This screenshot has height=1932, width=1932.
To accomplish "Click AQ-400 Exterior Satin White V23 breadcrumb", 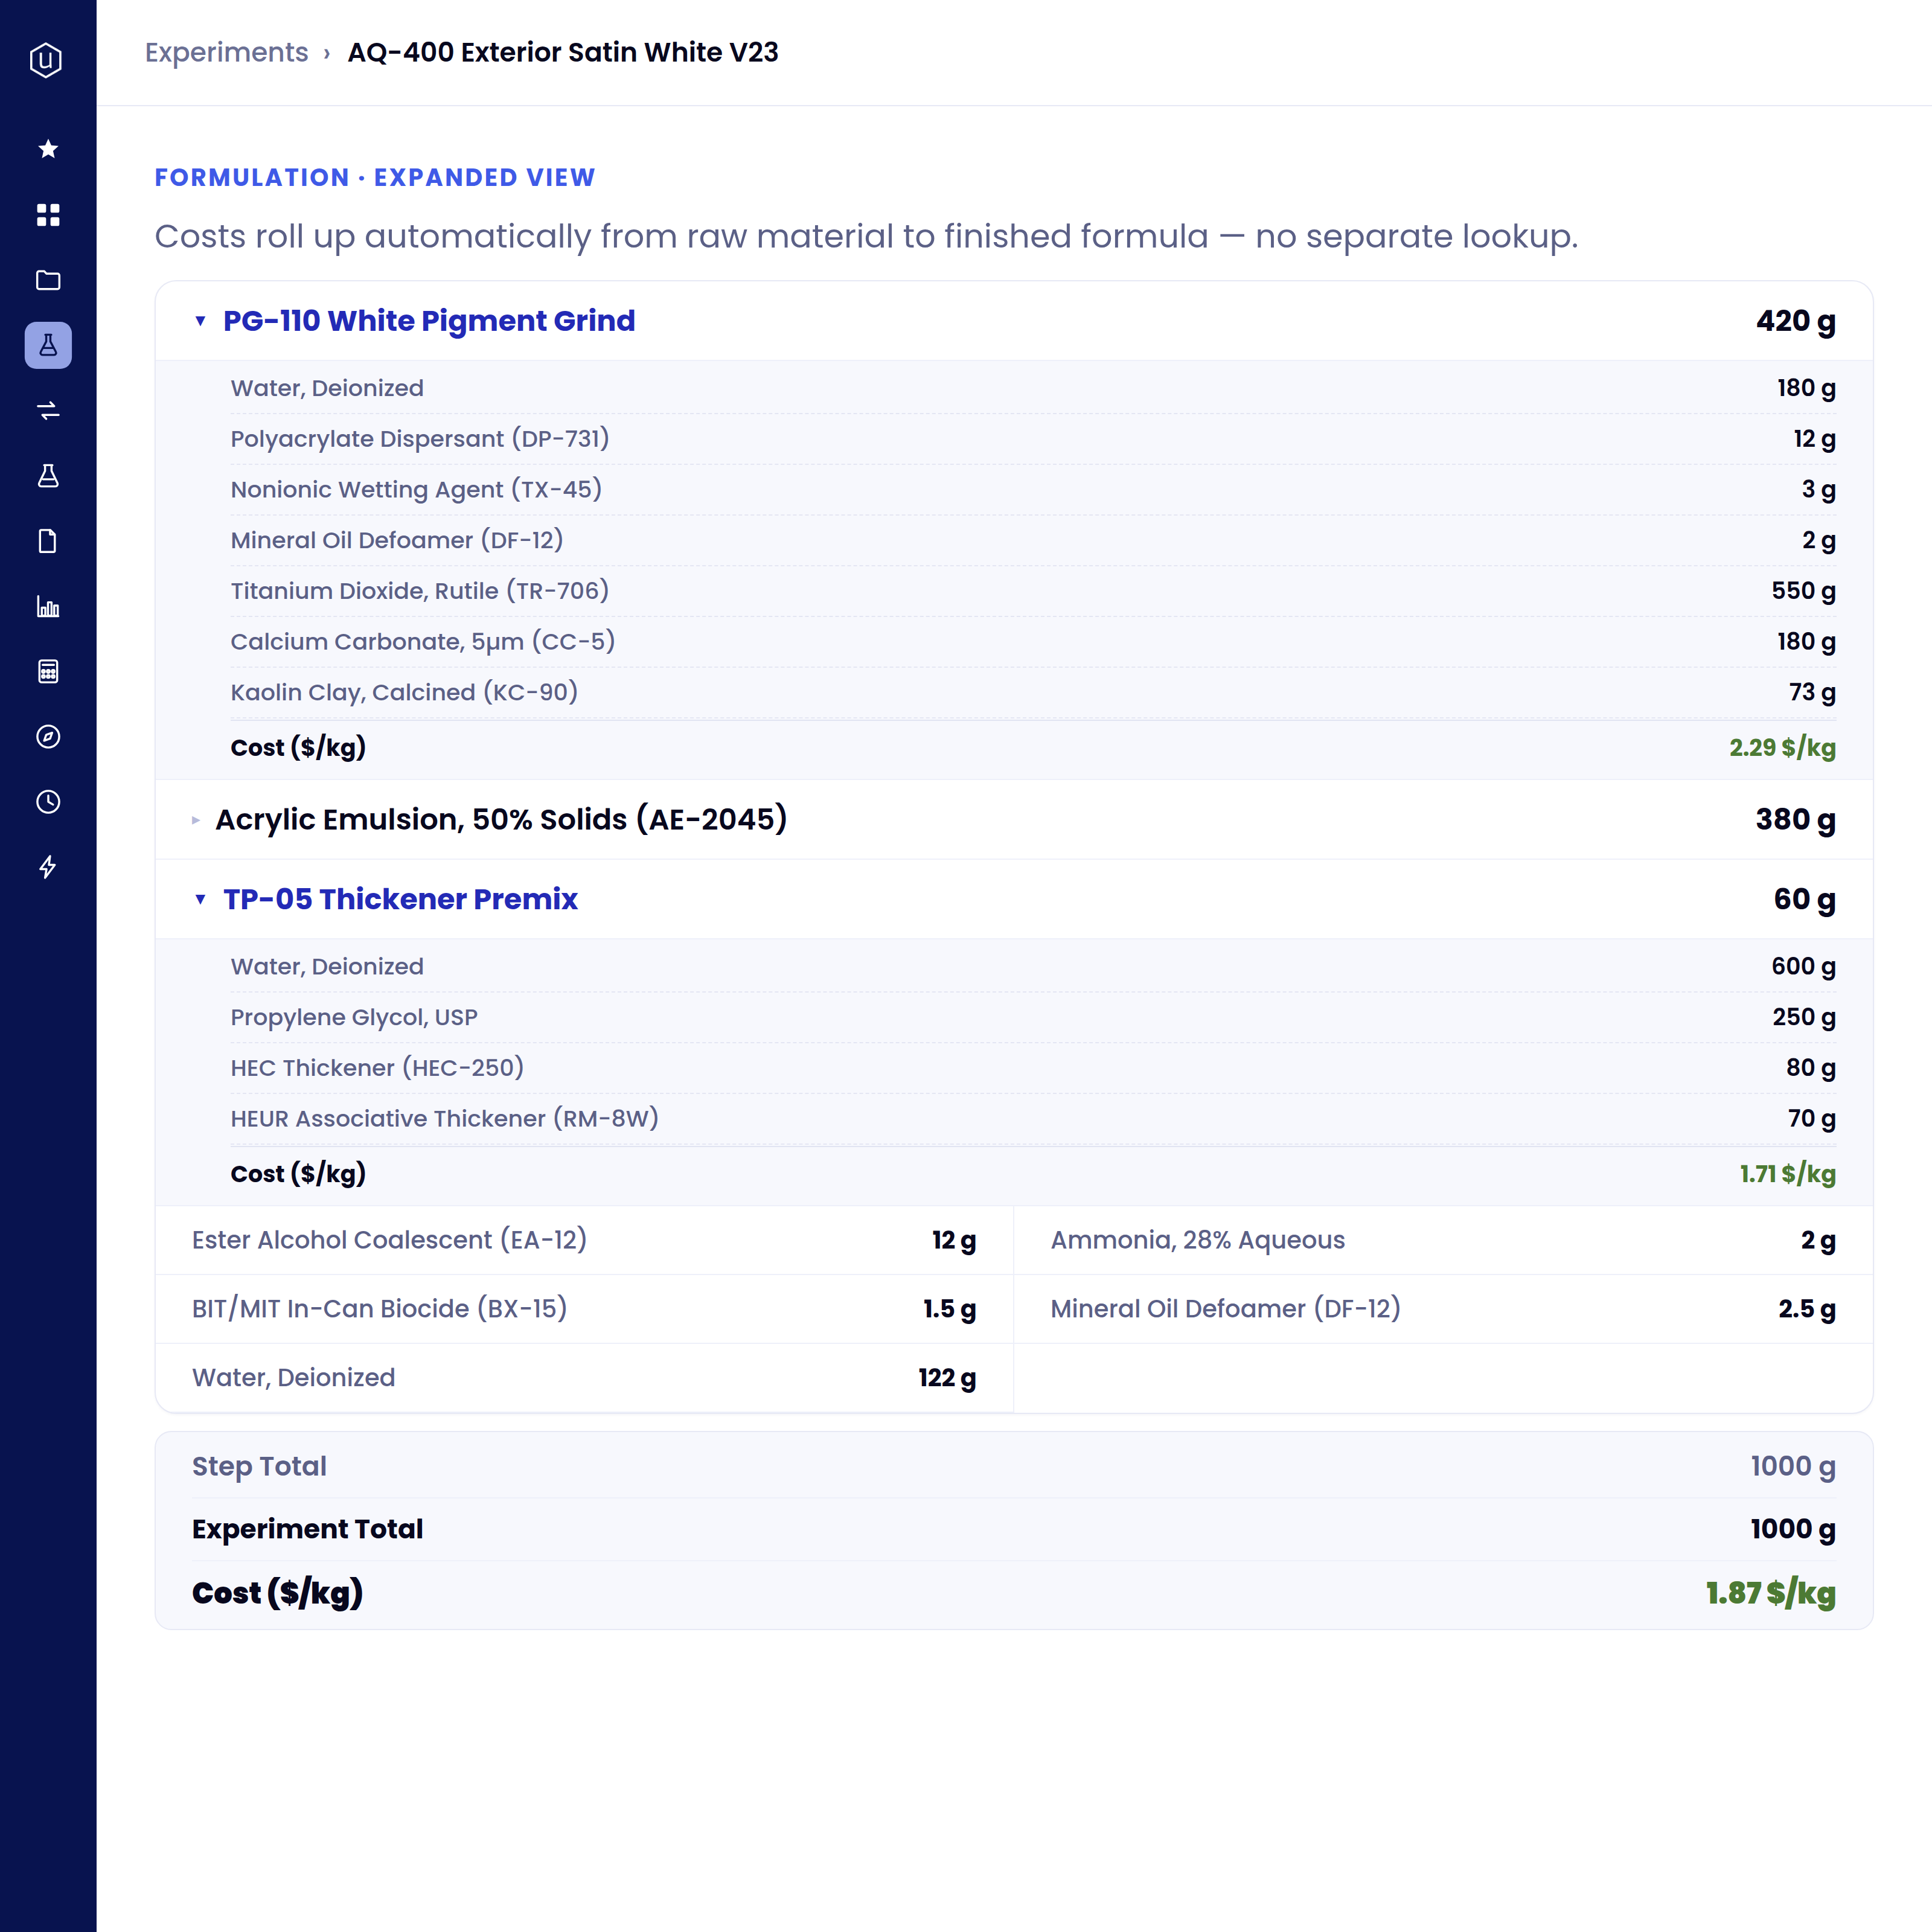I will coord(563,52).
